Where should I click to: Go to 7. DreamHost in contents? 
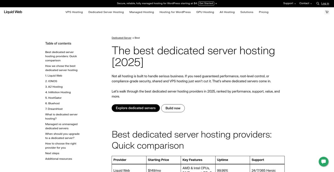click(x=54, y=109)
